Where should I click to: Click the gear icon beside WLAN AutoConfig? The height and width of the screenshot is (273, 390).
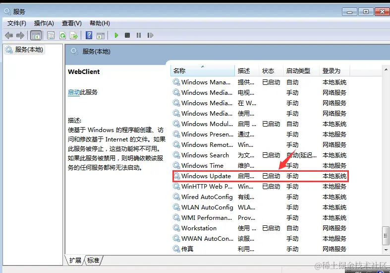tap(176, 207)
